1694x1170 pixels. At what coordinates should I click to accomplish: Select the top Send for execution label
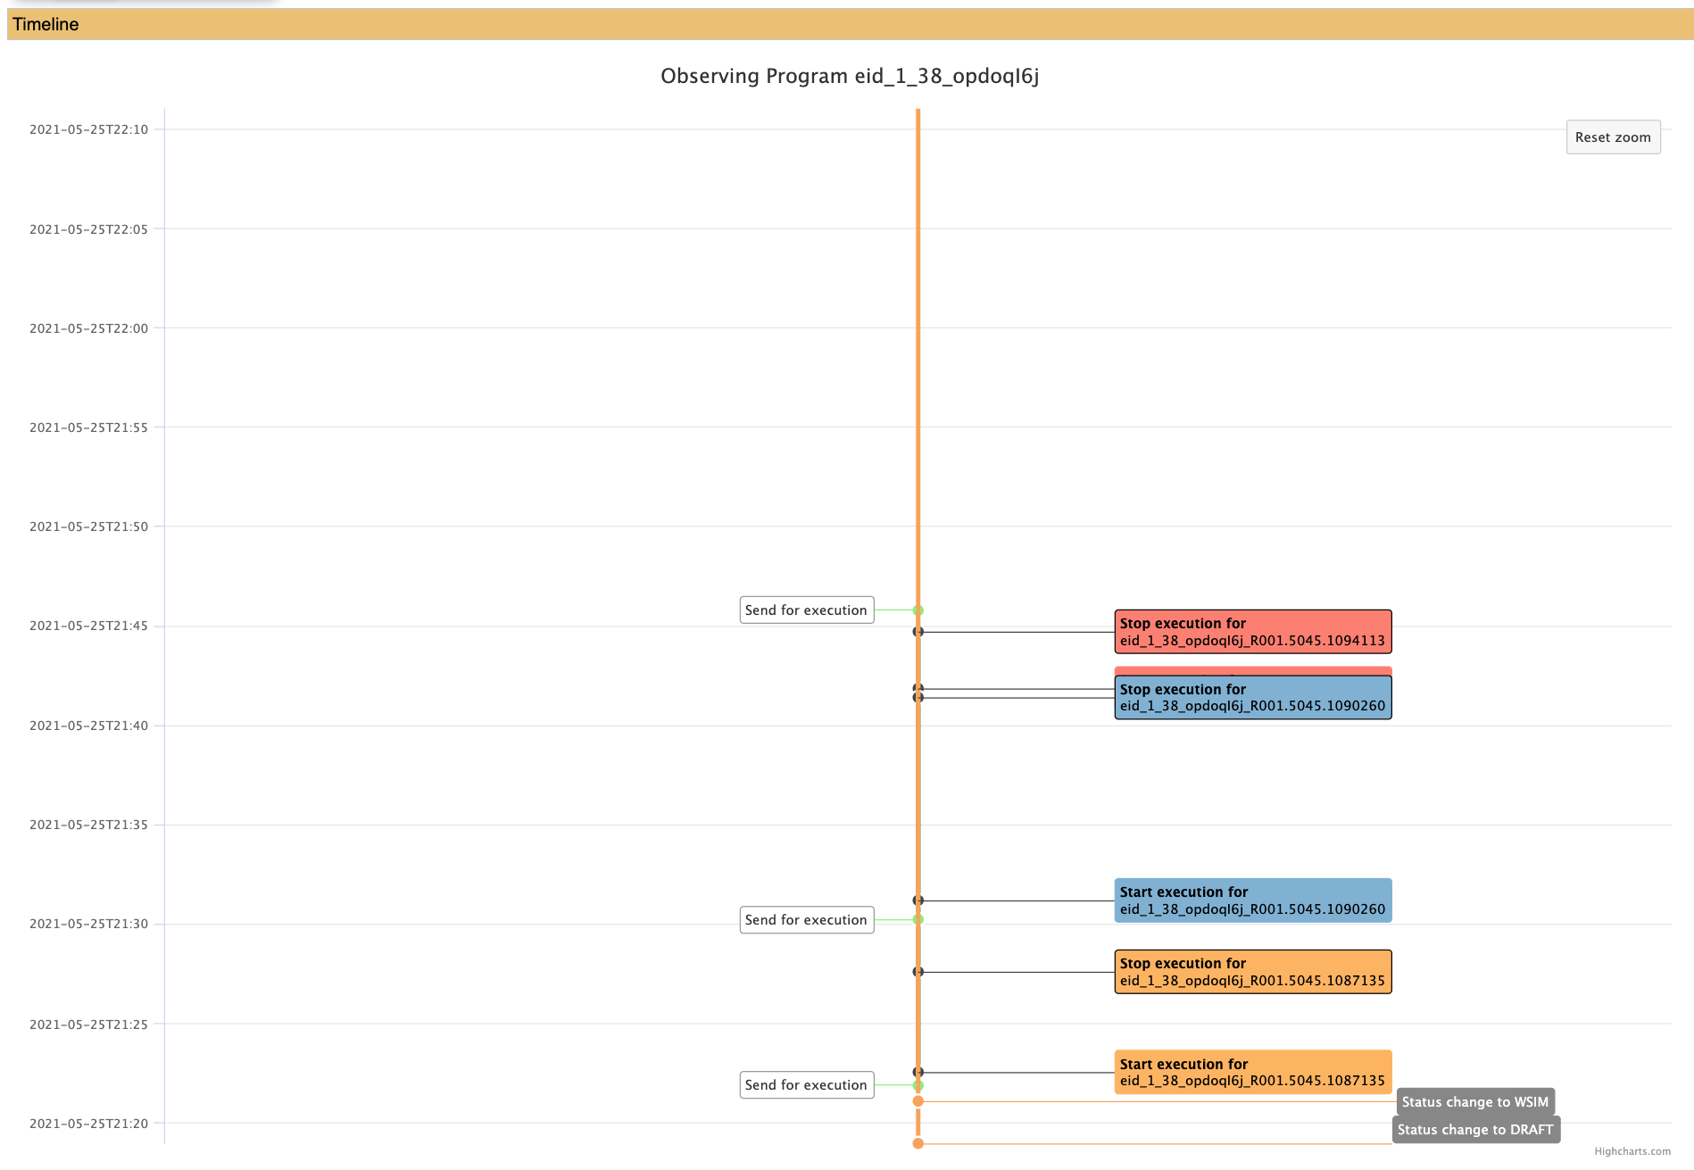[x=807, y=610]
